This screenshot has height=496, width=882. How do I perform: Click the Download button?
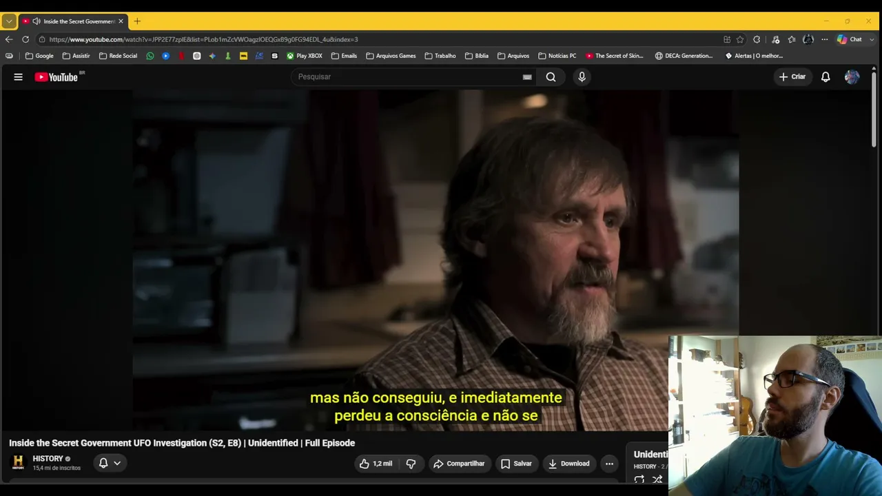568,464
